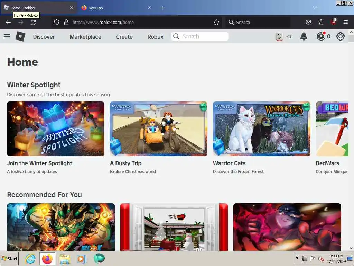Click the Warrior Cats title link
This screenshot has height=266, width=354.
[229, 163]
